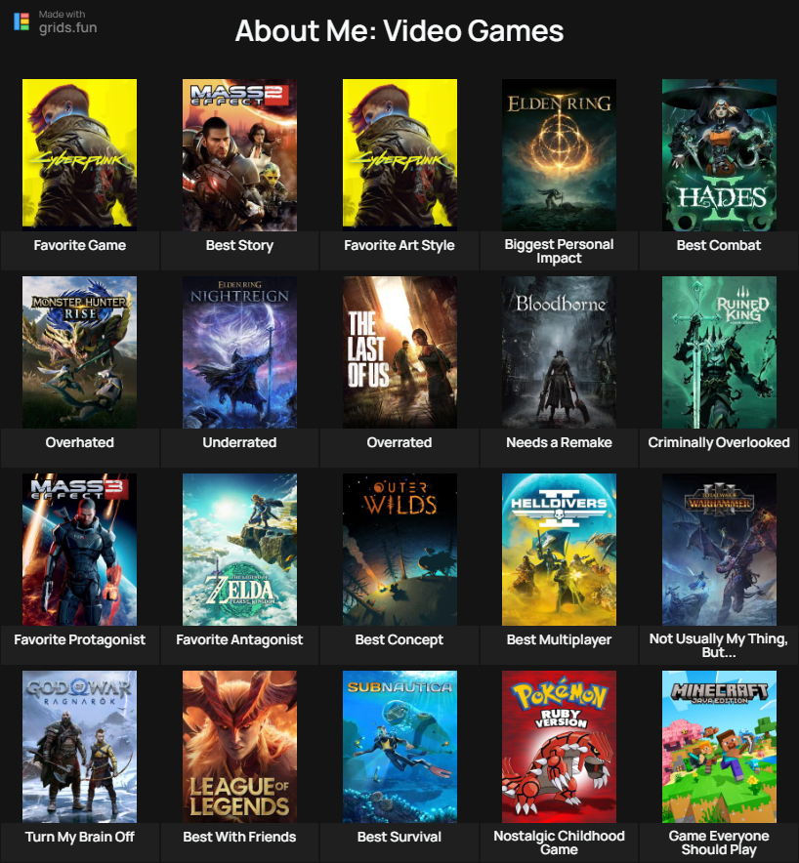
Task: Click the Game Everyone Should Play label
Action: tap(719, 842)
